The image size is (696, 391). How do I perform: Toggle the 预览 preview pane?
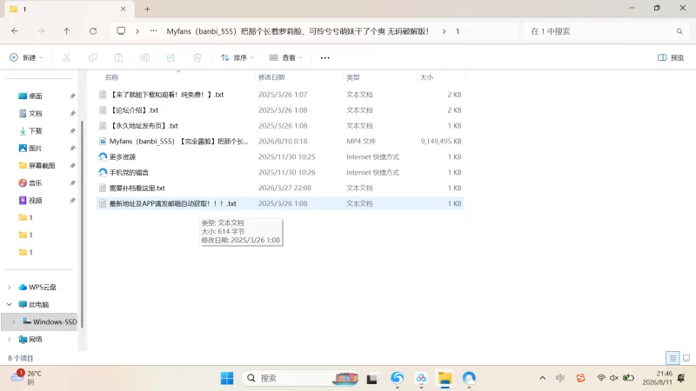tap(670, 57)
